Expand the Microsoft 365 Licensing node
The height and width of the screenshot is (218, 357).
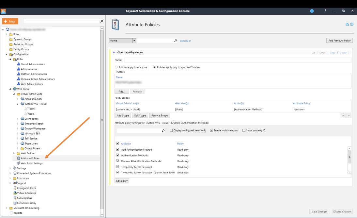(x=7, y=208)
